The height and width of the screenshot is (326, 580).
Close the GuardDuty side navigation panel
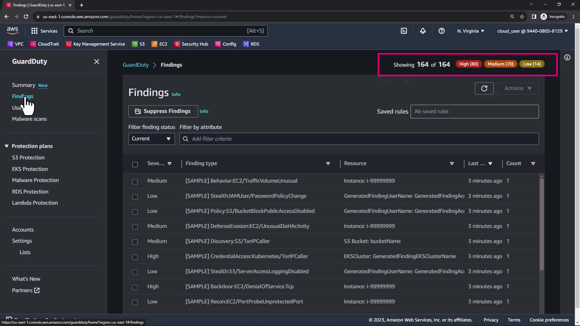pos(97,62)
